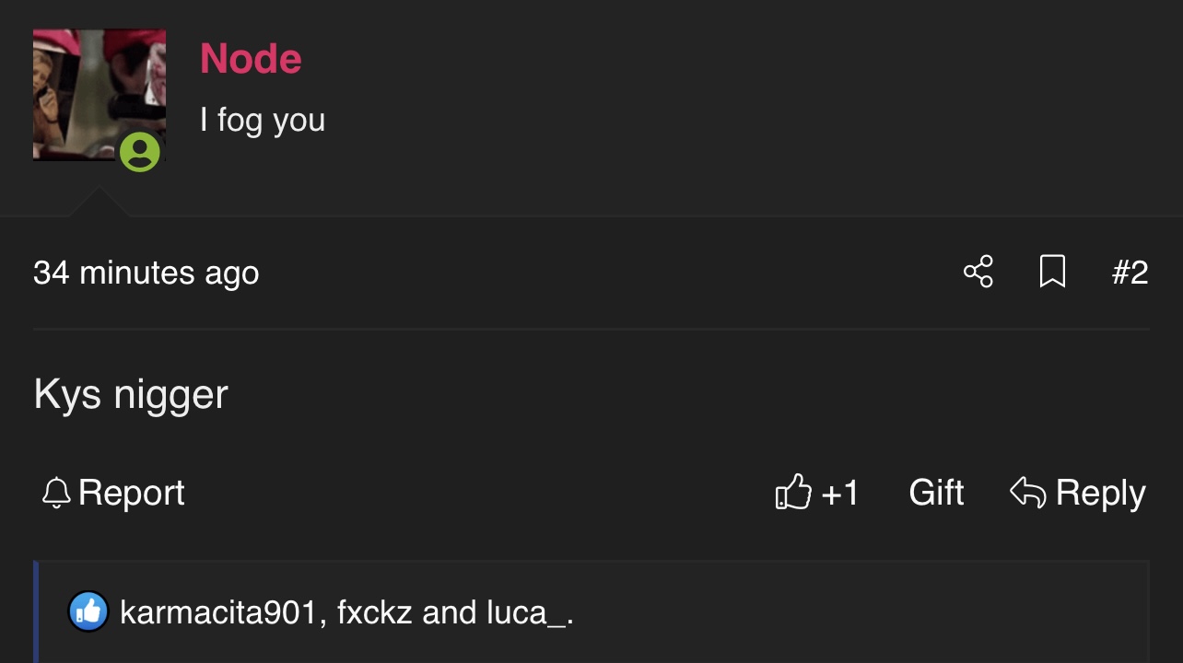The height and width of the screenshot is (663, 1183).
Task: Open luca_'s profile from the likes list
Action: (526, 612)
